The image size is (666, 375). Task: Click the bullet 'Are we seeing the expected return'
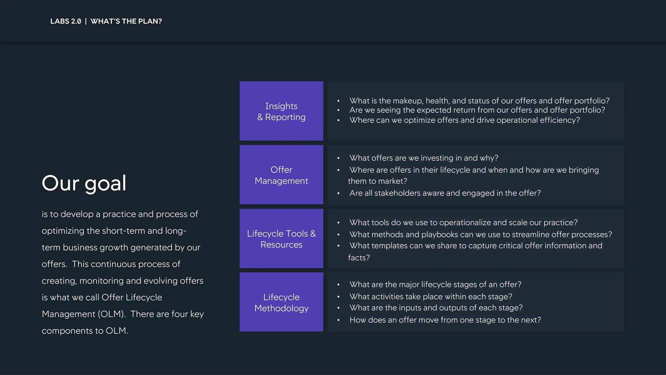pos(477,110)
